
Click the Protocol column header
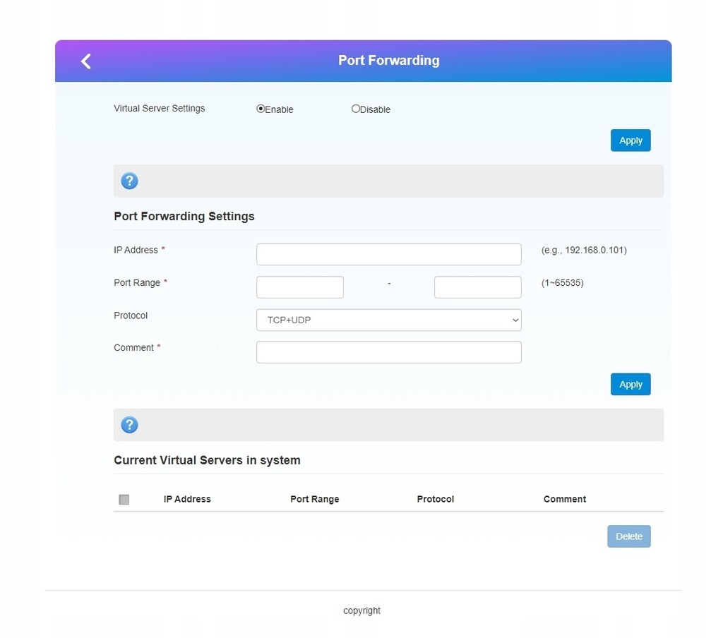click(x=435, y=499)
